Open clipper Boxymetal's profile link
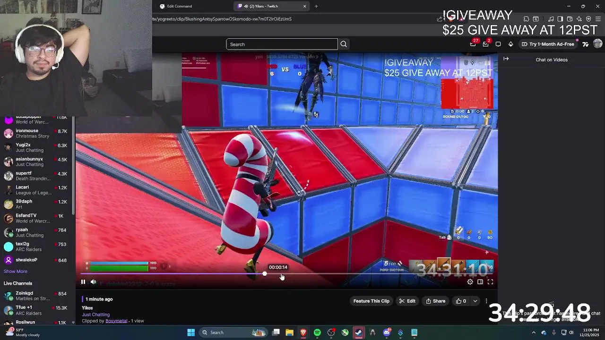The height and width of the screenshot is (340, 605). pyautogui.click(x=116, y=321)
